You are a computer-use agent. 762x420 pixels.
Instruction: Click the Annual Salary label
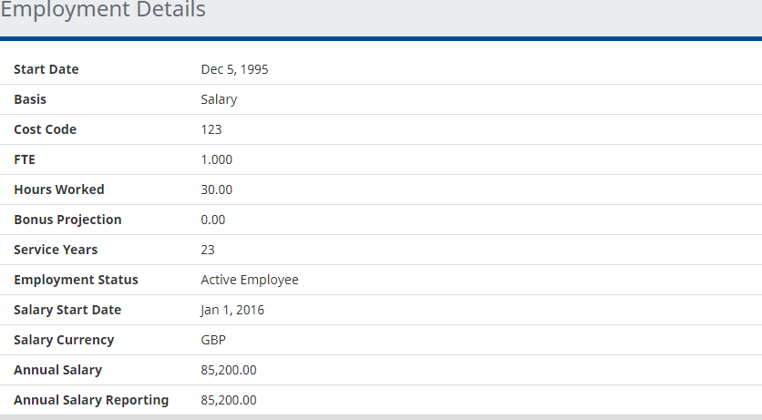point(57,370)
